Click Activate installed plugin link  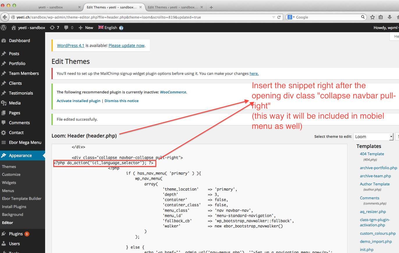pos(79,101)
